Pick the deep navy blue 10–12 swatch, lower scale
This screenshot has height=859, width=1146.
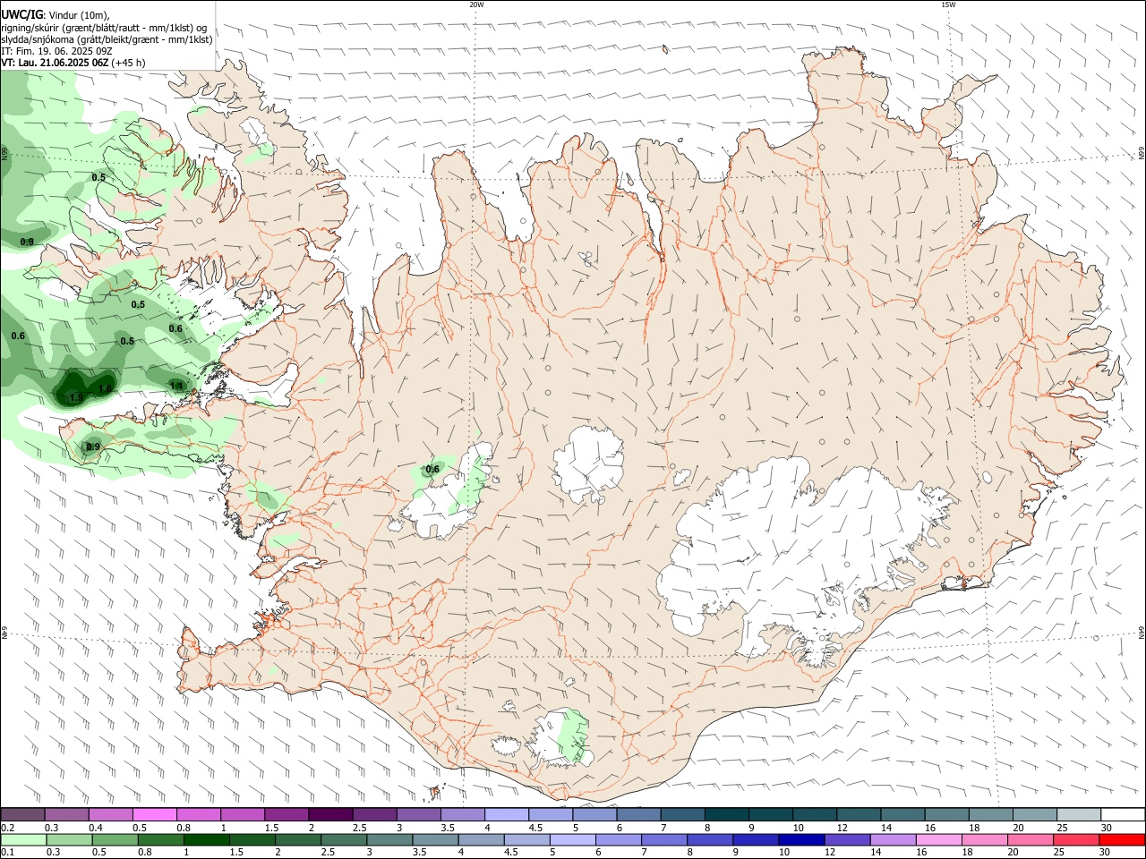coord(800,839)
